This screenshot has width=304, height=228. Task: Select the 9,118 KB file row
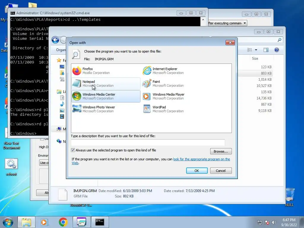click(256, 110)
